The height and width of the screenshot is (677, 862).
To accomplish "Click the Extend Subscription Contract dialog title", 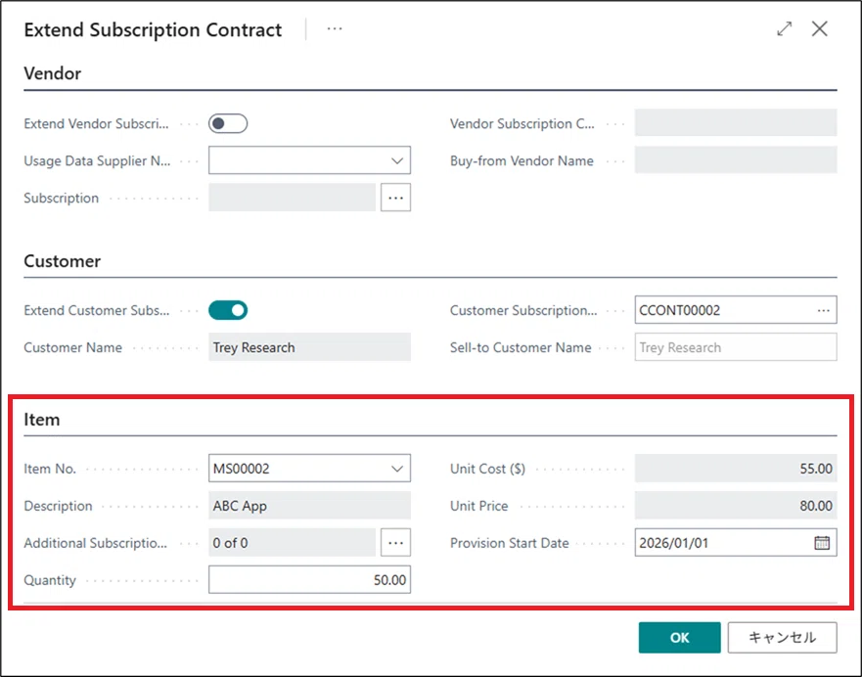I will (x=153, y=29).
